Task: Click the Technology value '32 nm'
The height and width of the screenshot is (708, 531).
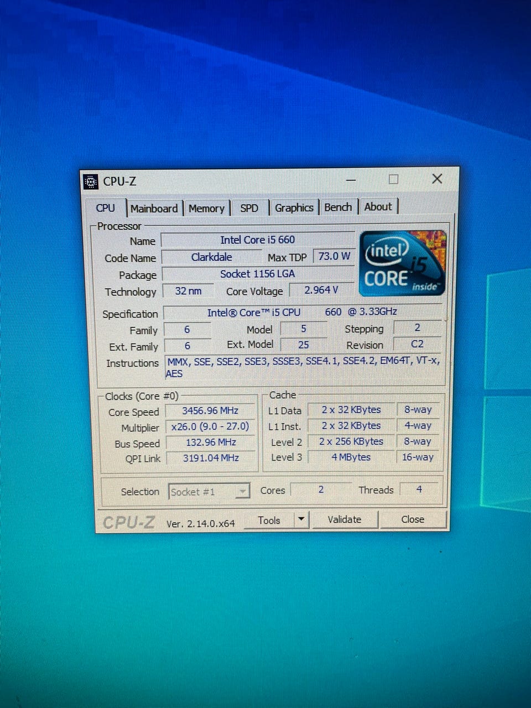Action: coord(188,291)
